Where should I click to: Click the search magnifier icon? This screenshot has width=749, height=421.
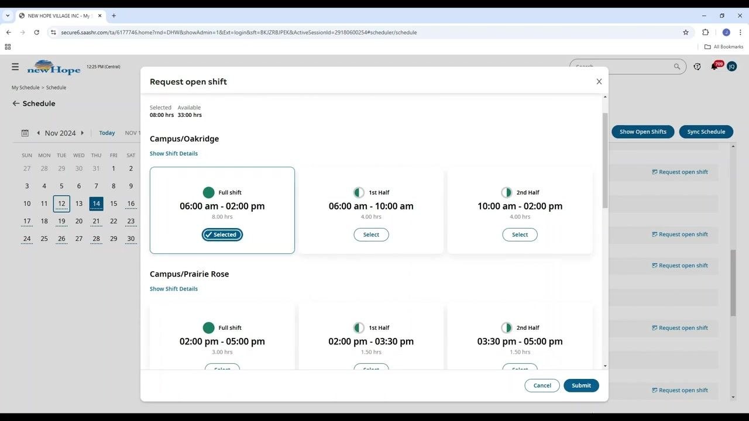click(677, 67)
